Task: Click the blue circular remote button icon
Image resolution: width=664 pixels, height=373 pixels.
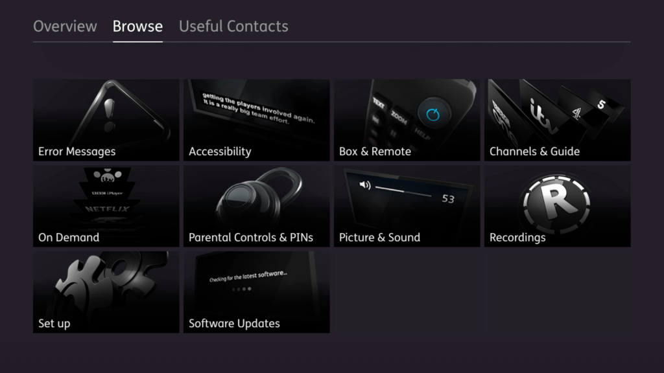Action: pyautogui.click(x=433, y=115)
